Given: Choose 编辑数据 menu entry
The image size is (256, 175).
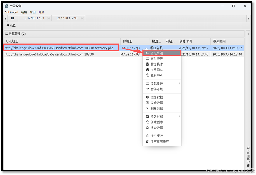Looking at the screenshot, I should (162, 103).
